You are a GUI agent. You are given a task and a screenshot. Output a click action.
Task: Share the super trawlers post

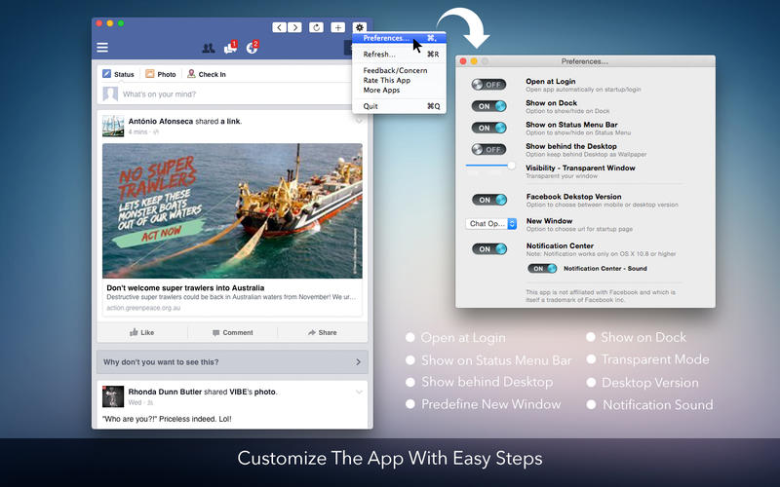(x=323, y=332)
